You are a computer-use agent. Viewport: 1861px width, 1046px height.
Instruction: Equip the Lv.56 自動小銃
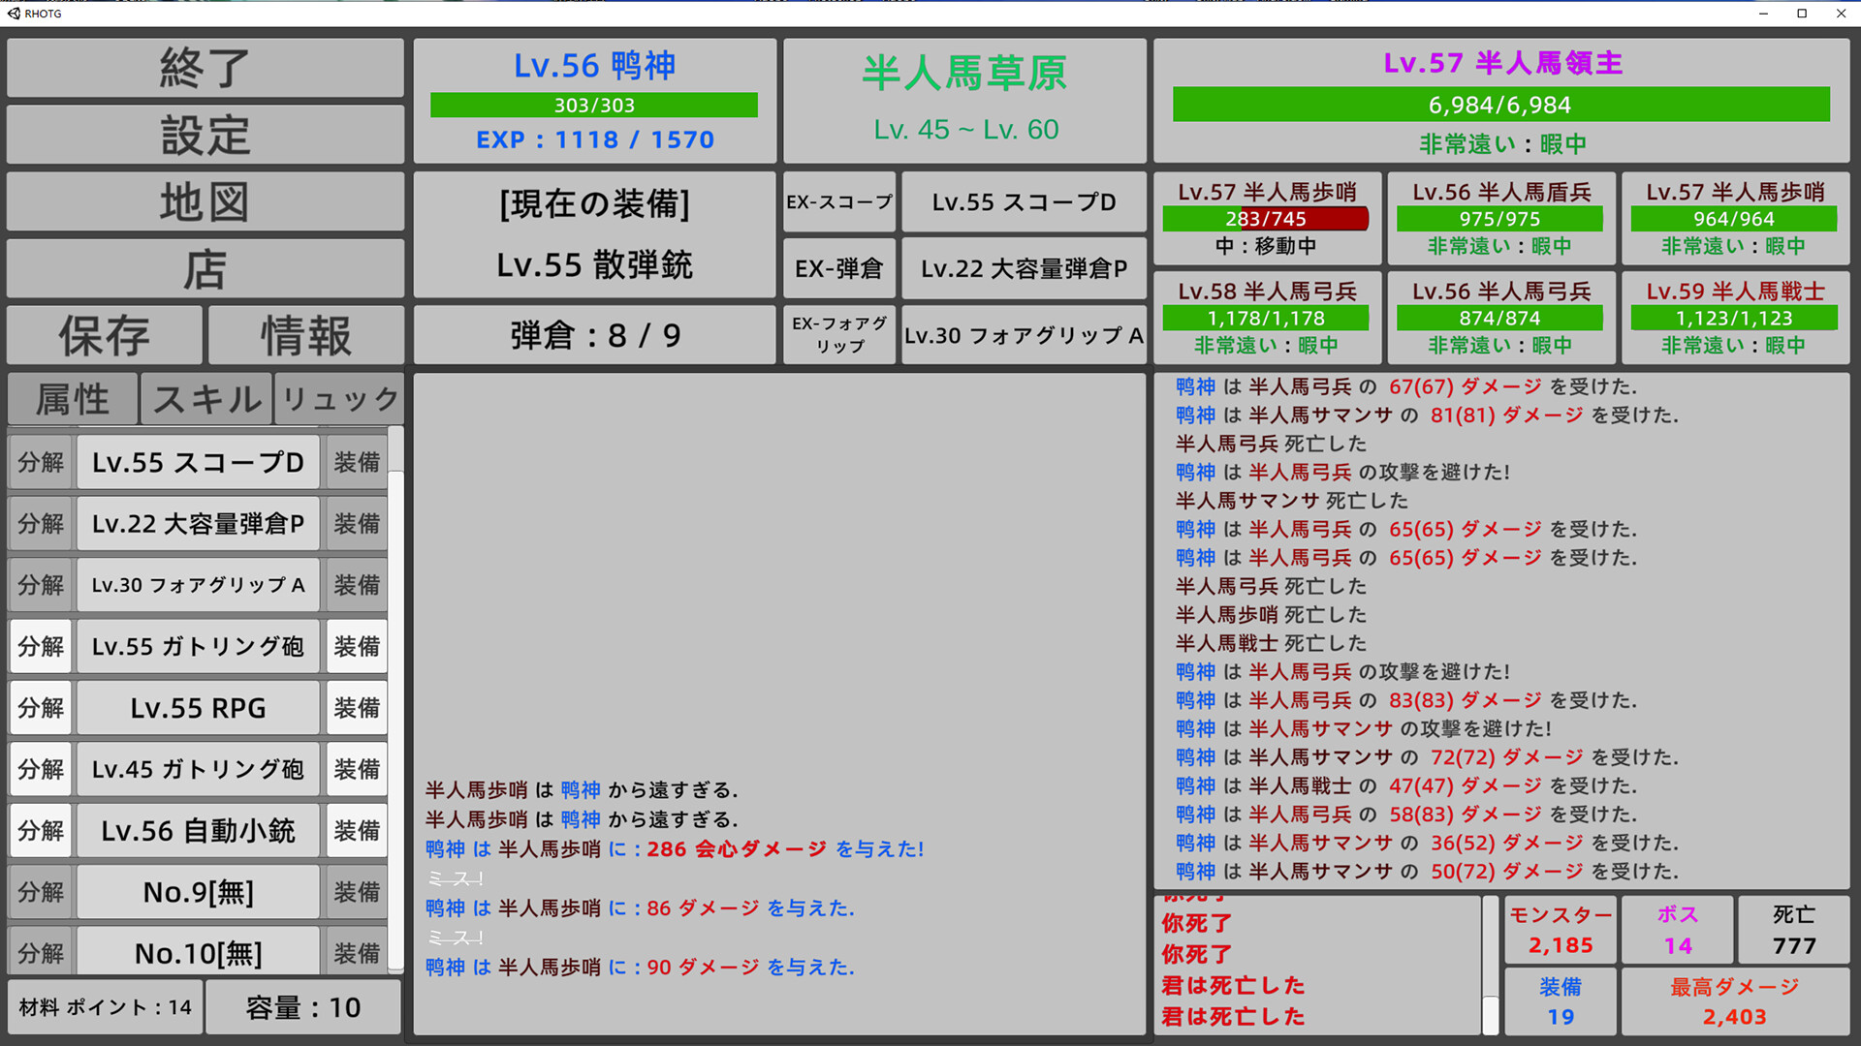click(357, 831)
